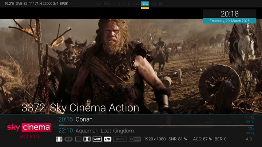
Task: Click the HD quality indicator icon
Action: pos(107,139)
